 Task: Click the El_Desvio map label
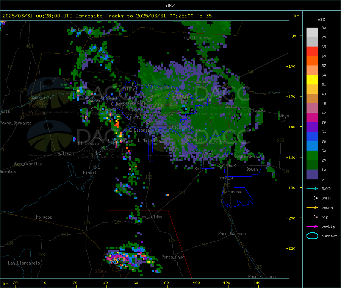click(88, 143)
